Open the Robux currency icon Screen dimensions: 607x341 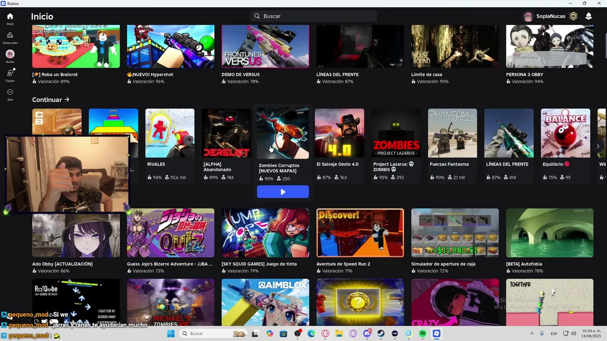573,16
